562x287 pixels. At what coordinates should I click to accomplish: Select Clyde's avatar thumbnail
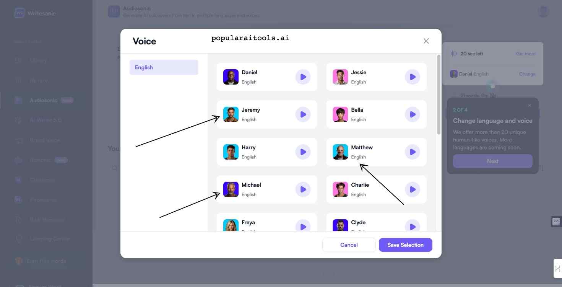click(340, 225)
